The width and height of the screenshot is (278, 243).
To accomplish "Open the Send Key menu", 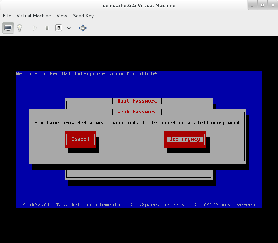I will click(x=83, y=16).
